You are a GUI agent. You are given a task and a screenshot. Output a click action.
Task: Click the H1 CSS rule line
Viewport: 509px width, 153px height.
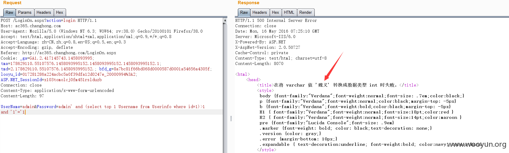[356, 112]
